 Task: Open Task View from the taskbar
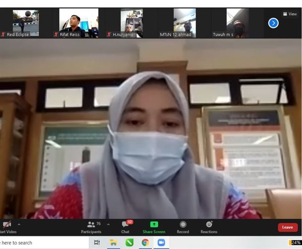point(97,243)
